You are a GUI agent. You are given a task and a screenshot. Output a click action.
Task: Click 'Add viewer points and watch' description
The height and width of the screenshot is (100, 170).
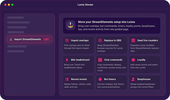point(144,66)
